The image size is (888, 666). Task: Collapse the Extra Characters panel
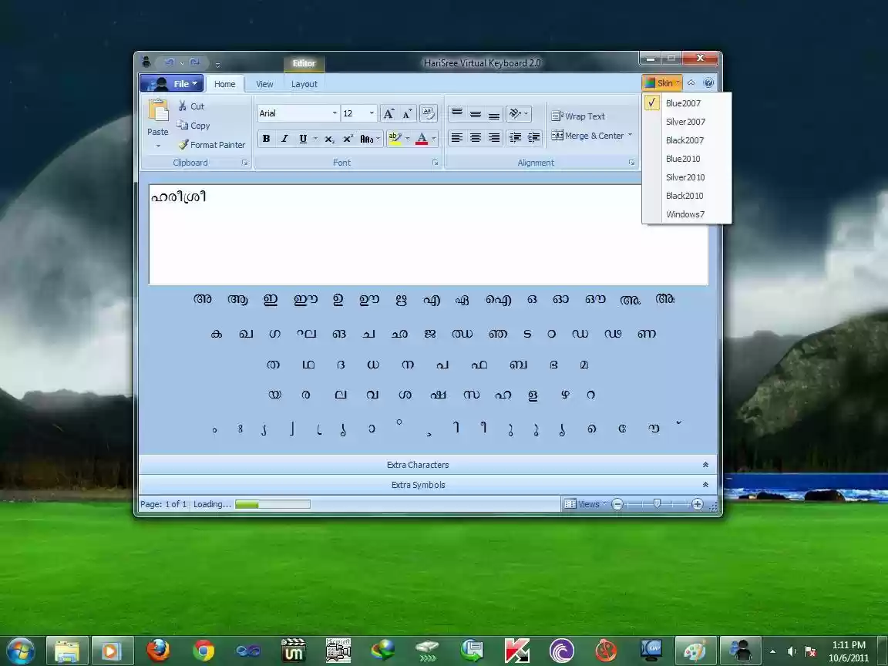(x=705, y=464)
